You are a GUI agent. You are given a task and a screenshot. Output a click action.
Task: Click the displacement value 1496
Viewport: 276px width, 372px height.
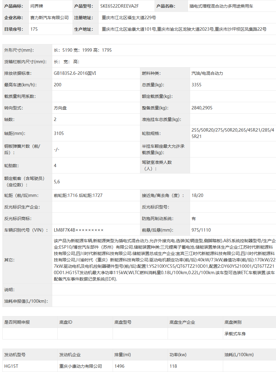point(119,366)
